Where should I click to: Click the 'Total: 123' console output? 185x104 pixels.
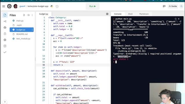[x=119, y=40]
